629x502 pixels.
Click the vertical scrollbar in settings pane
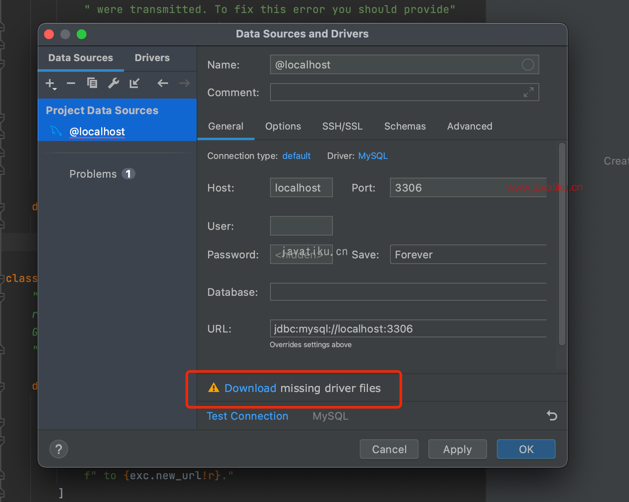click(562, 244)
